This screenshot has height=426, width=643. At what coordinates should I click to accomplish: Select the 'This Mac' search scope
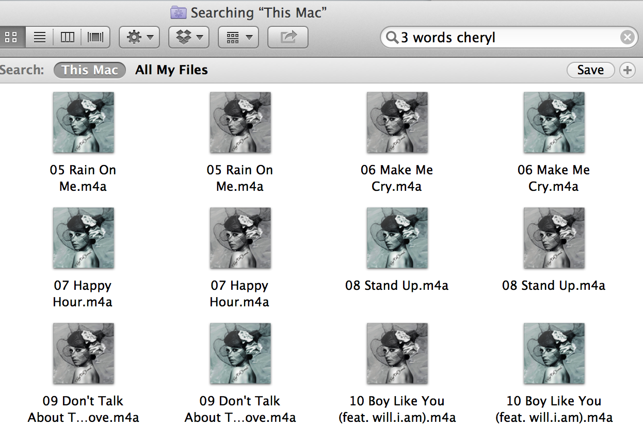[90, 70]
